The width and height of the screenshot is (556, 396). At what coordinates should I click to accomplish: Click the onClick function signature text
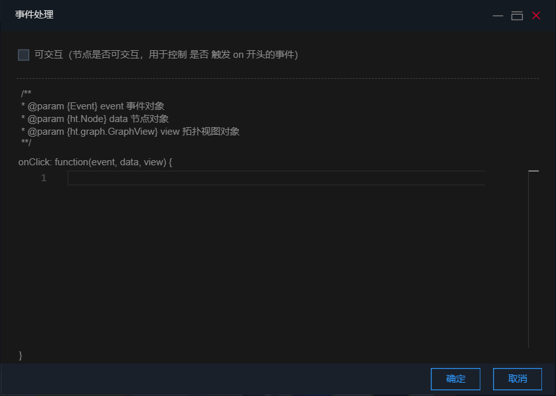coord(95,162)
